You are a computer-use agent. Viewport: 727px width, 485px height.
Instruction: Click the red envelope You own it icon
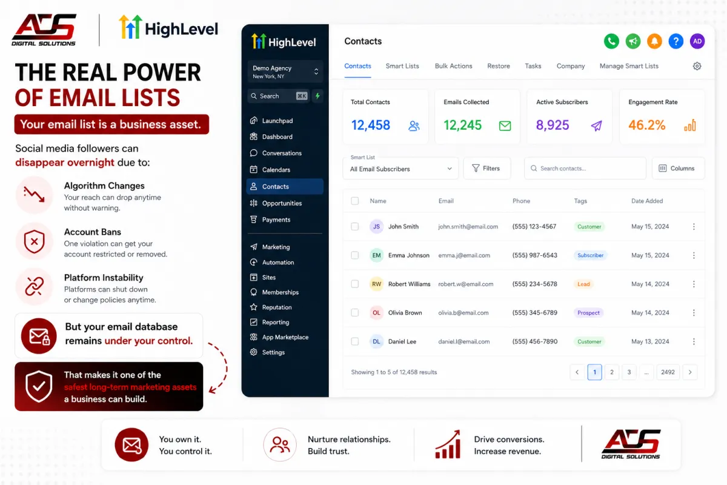[131, 446]
